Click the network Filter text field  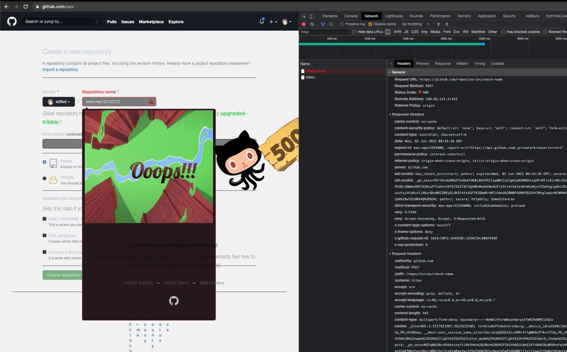click(x=324, y=32)
